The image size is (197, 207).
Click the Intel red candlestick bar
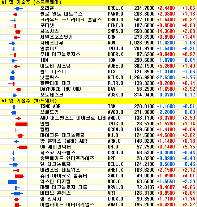[21, 124]
